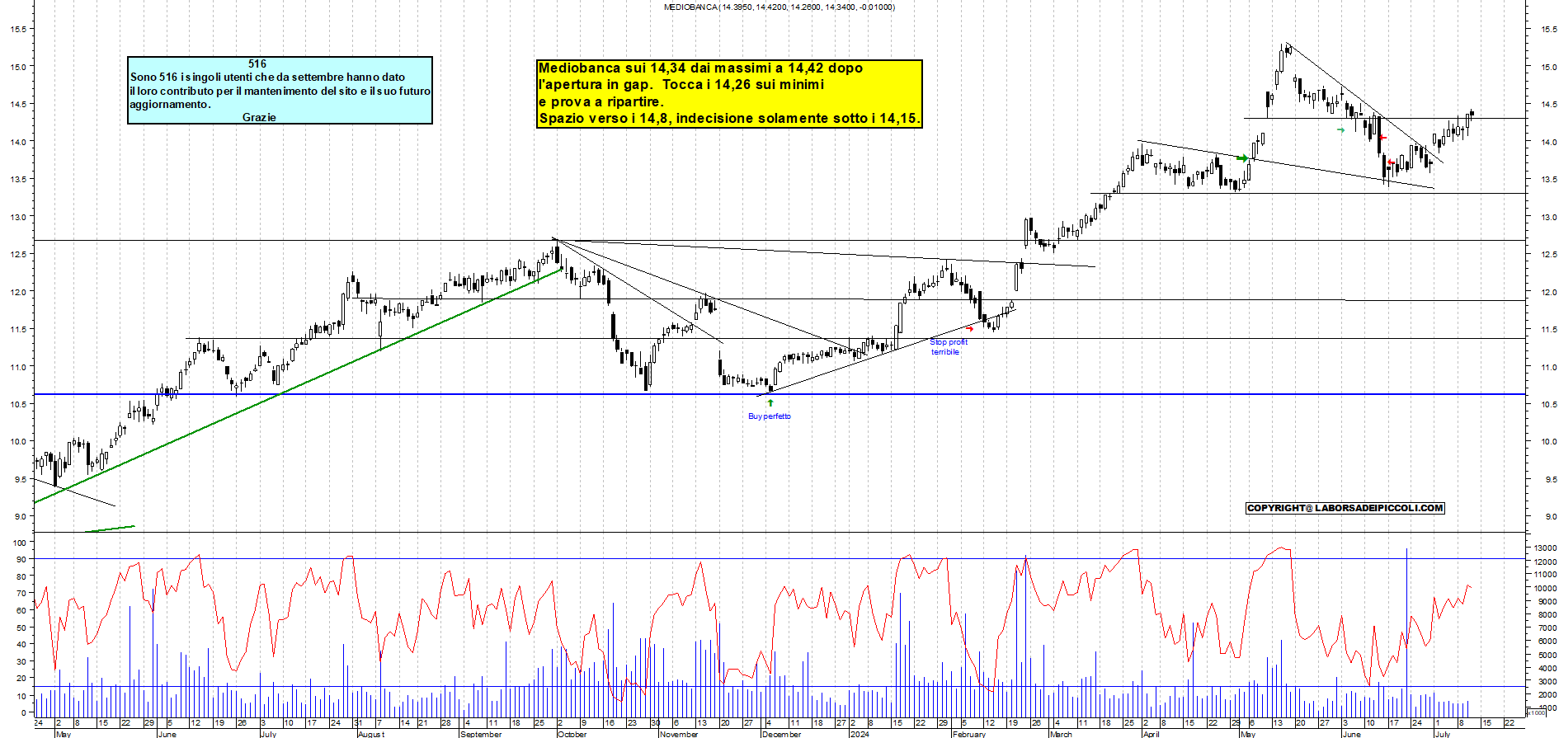
Task: Click '30' on the oscillator scale
Action: (21, 661)
